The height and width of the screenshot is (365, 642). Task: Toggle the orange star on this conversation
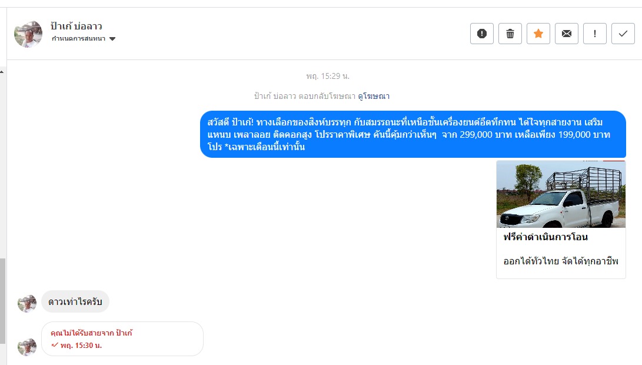[538, 34]
